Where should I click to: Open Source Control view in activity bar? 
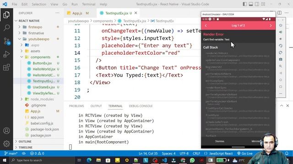tap(6, 41)
